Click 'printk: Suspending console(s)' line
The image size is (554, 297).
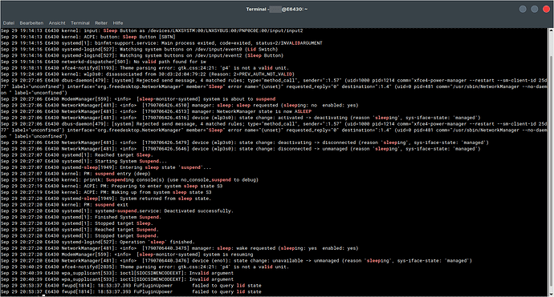(129, 180)
